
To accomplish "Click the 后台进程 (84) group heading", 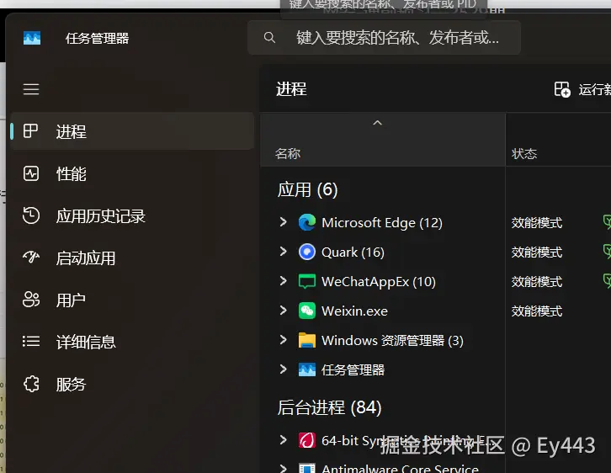I will pos(329,407).
